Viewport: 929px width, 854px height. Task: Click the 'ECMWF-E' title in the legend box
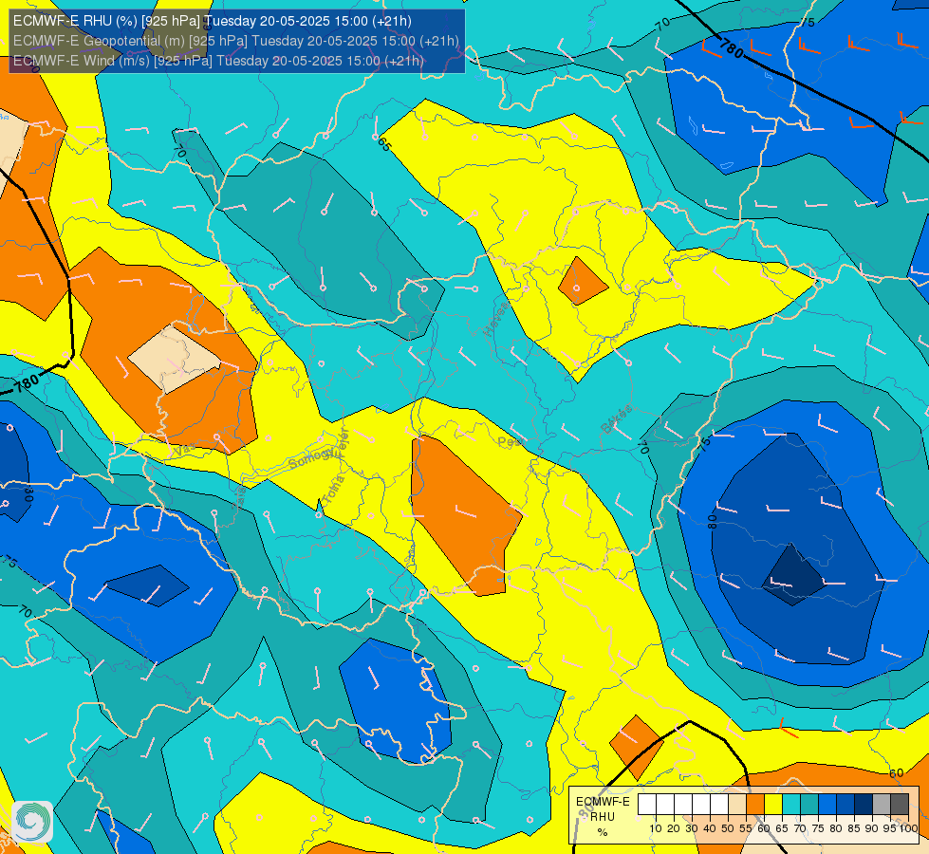603,801
